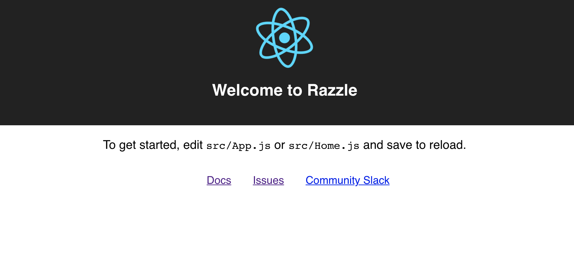Click the nucleus dot of the React logo
The width and height of the screenshot is (574, 262).
[x=285, y=38]
